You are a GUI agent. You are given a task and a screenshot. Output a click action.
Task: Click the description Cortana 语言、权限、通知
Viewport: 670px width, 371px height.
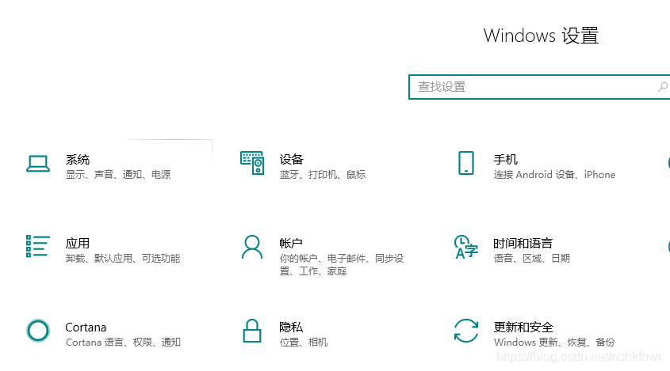point(123,343)
